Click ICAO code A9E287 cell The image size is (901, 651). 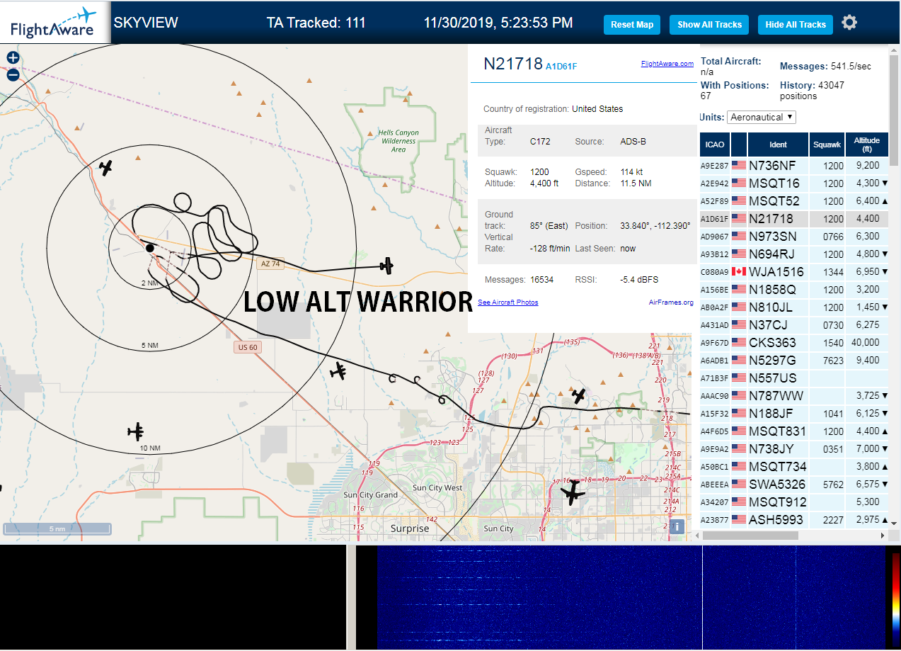pos(714,166)
